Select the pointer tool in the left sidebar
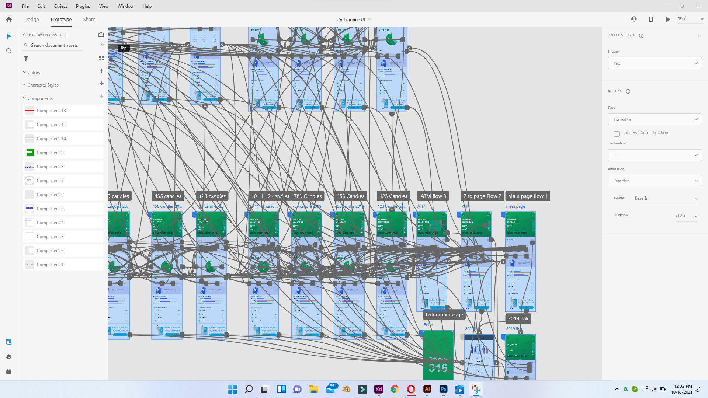 pos(8,36)
